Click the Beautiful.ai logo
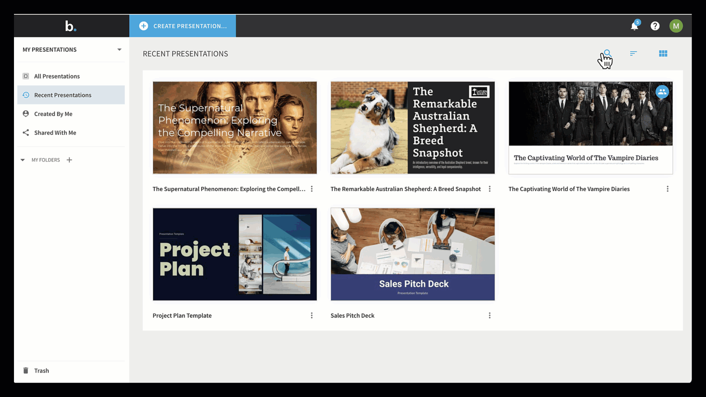Viewport: 706px width, 397px height. [71, 26]
